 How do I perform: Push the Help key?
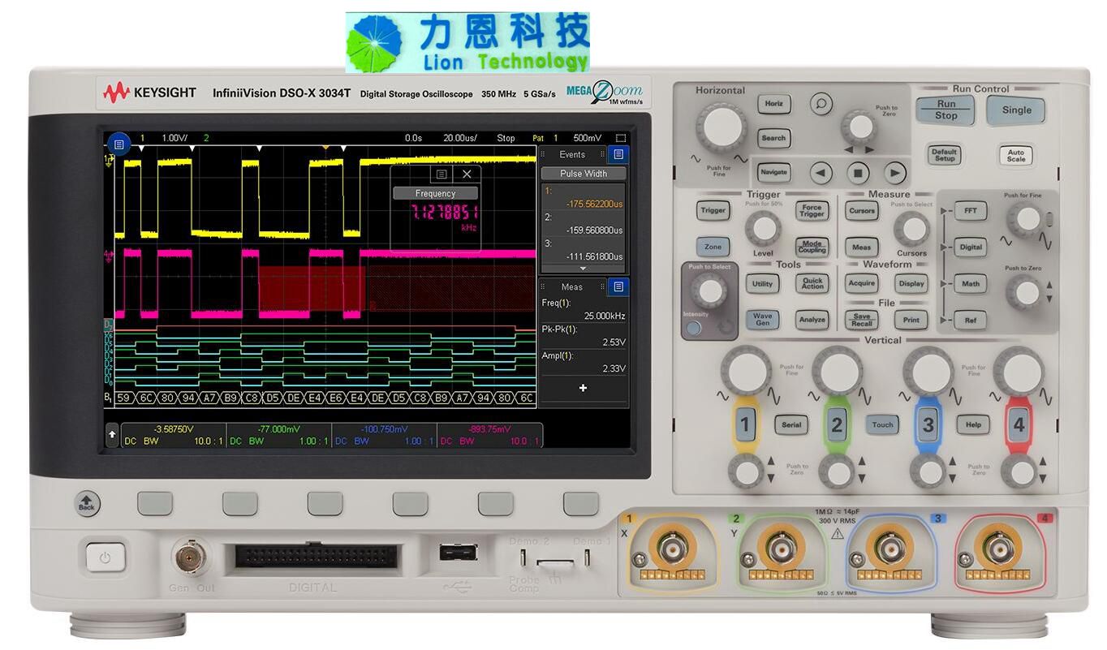coord(973,424)
